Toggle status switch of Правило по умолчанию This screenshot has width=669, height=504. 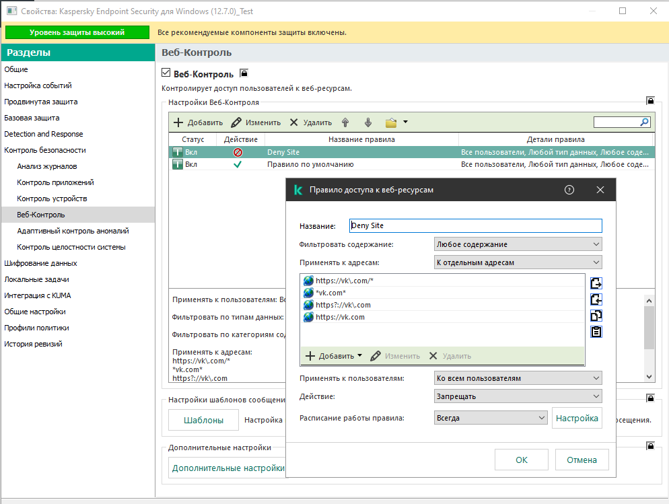click(x=178, y=165)
